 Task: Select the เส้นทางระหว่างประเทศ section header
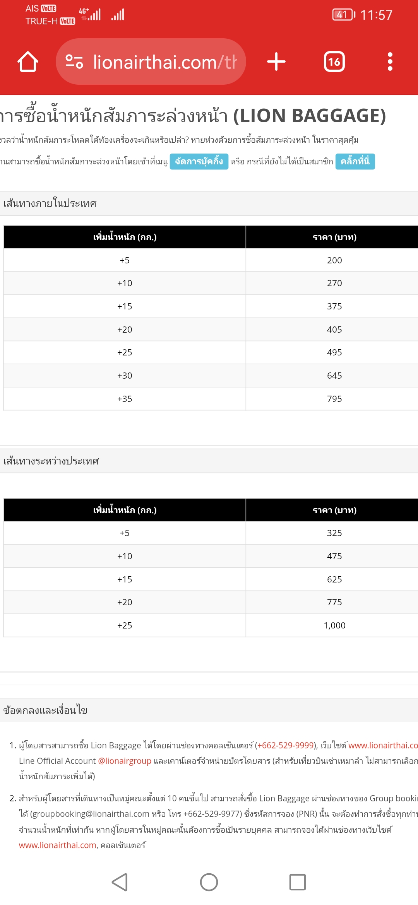tap(209, 461)
